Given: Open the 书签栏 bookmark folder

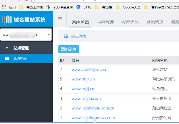Looking at the screenshot, I should click(103, 7).
